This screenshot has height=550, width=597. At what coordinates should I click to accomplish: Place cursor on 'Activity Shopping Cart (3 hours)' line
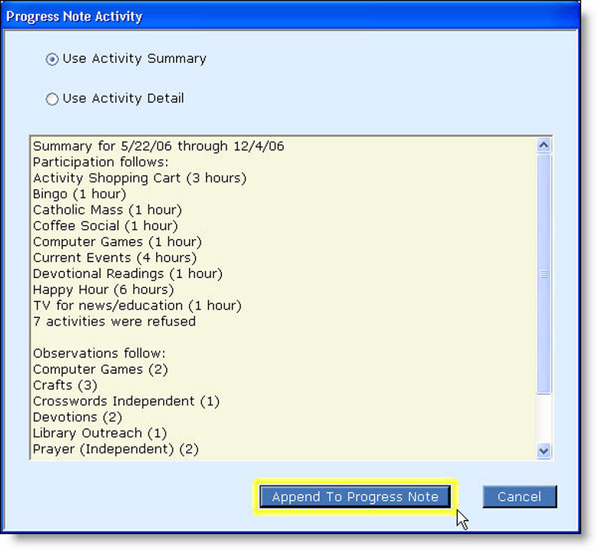[x=139, y=178]
